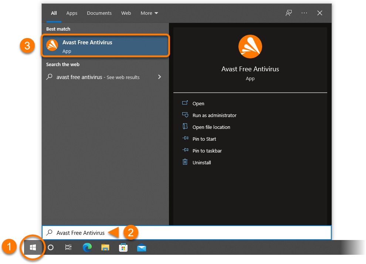The width and height of the screenshot is (366, 264).
Task: Click the Uninstall trash icon
Action: 185,162
